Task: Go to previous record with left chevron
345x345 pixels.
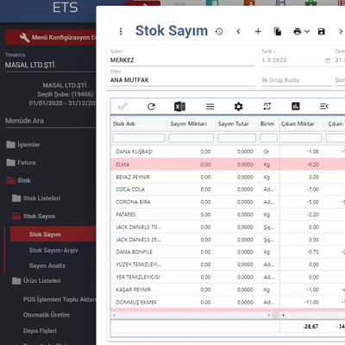Action: click(x=238, y=31)
